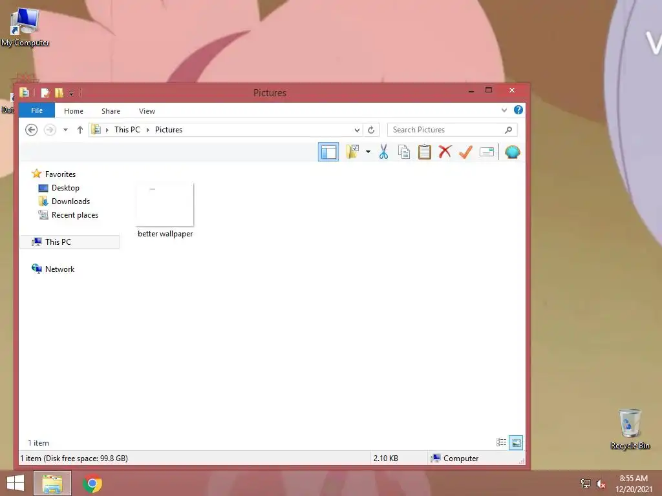This screenshot has width=662, height=496.
Task: Click the Forward navigation arrow
Action: tap(50, 129)
